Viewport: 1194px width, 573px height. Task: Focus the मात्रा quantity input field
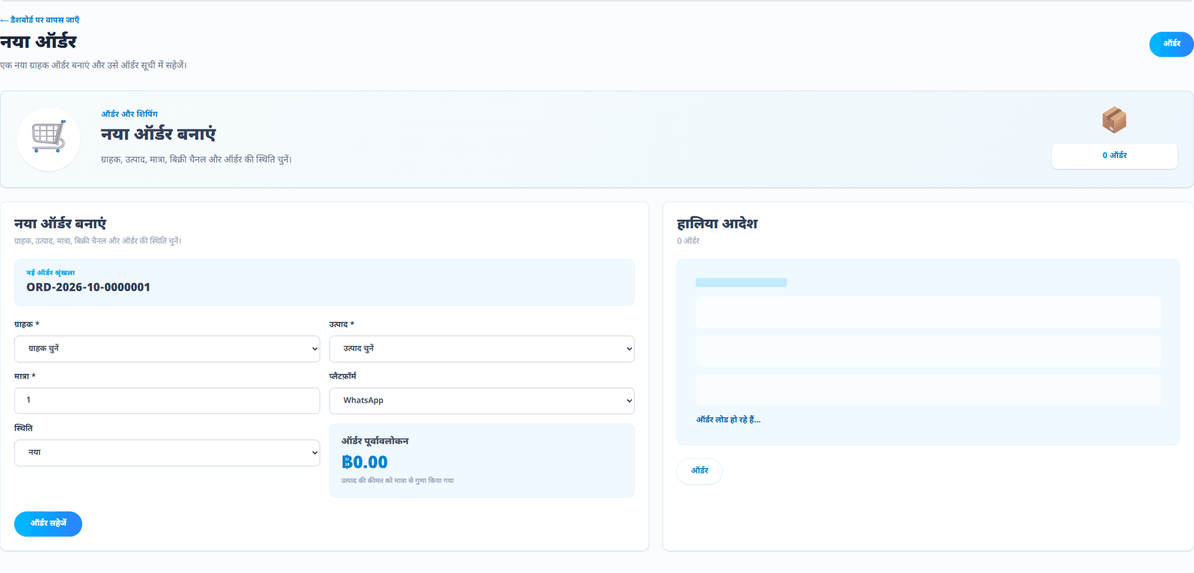coord(167,401)
